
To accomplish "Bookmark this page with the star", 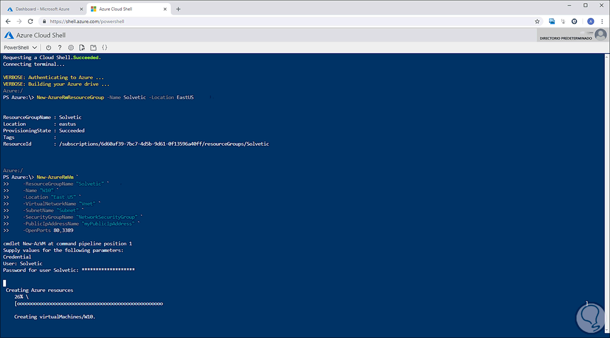I will click(x=537, y=21).
